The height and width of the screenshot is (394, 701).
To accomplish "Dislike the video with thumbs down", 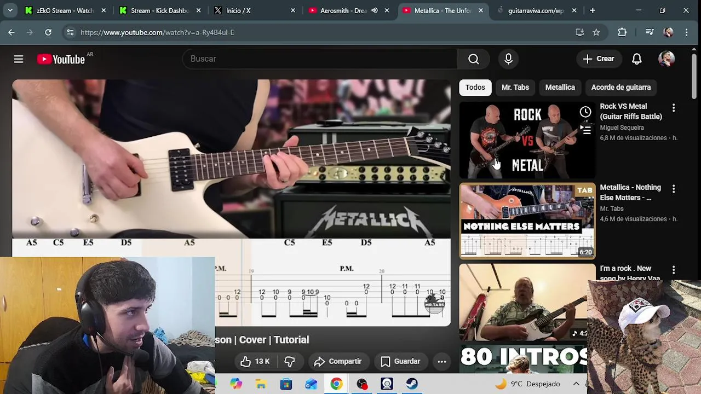I will (x=290, y=361).
